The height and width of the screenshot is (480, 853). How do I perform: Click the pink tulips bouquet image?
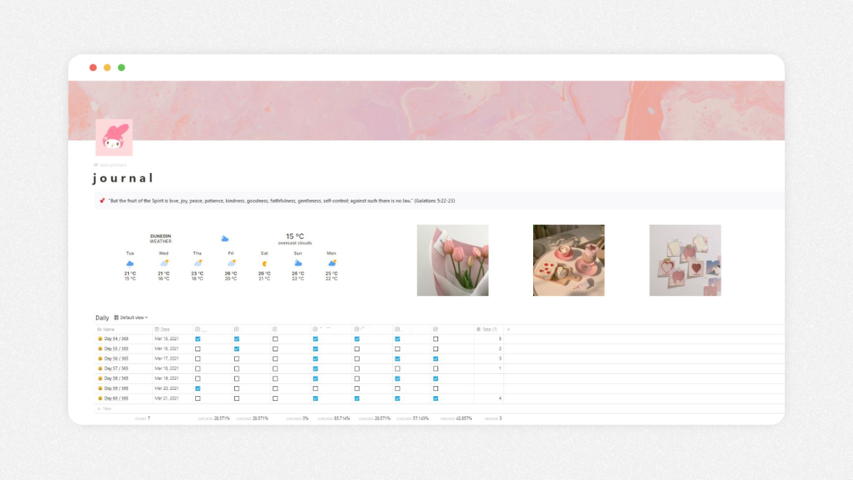coord(452,260)
